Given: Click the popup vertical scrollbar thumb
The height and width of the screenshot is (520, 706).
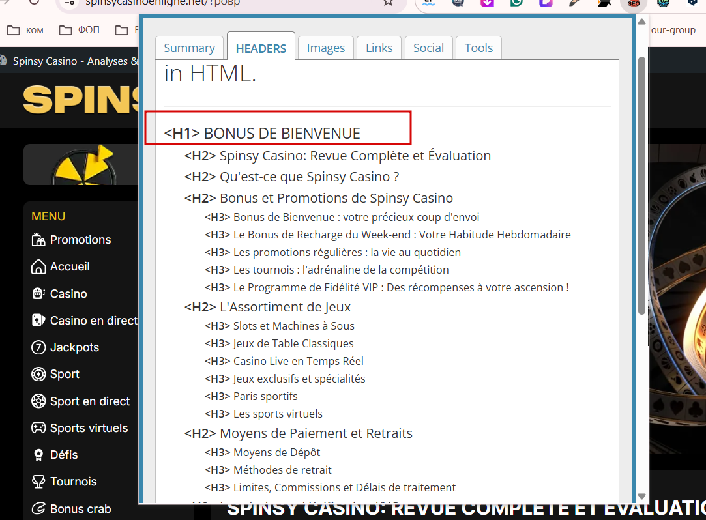Looking at the screenshot, I should [641, 186].
